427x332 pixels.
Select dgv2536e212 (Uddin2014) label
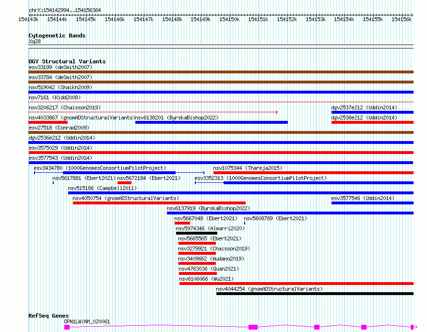tap(62, 138)
